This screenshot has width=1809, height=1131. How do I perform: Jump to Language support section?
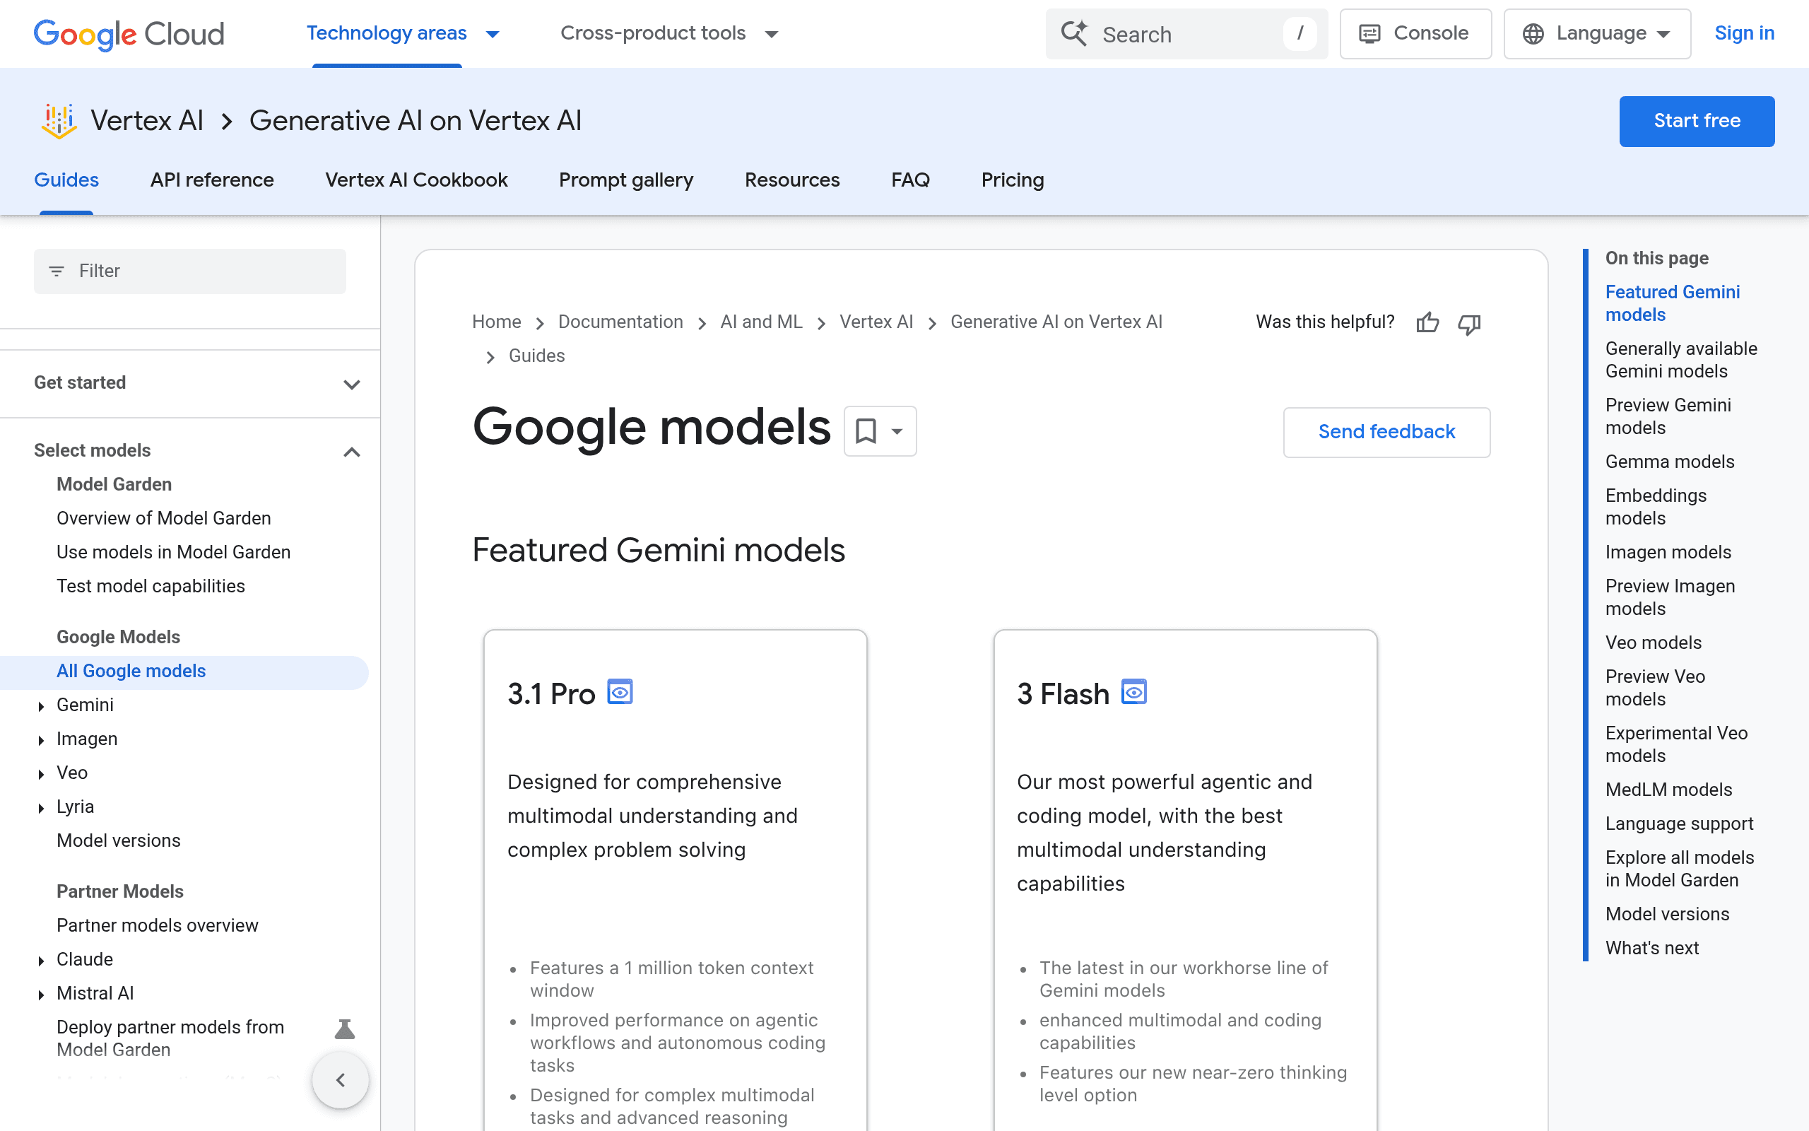(1679, 824)
